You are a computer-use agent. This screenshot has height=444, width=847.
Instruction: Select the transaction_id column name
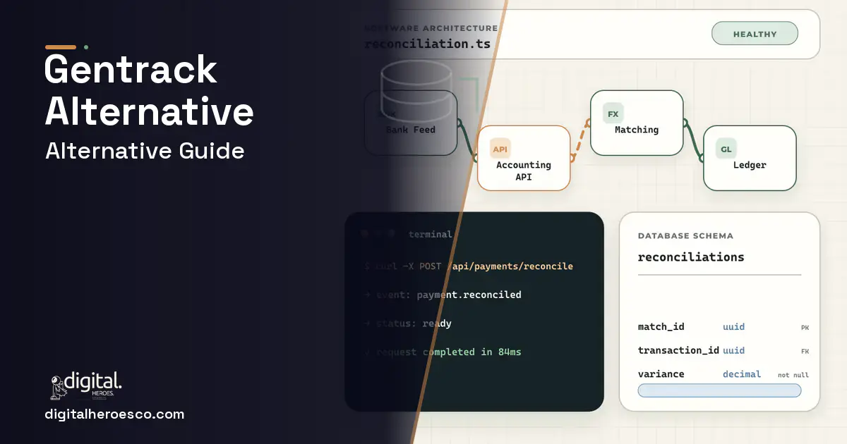[678, 350]
